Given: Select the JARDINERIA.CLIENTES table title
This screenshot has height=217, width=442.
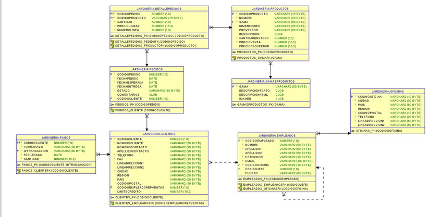Looking at the screenshot, I should (x=159, y=134).
